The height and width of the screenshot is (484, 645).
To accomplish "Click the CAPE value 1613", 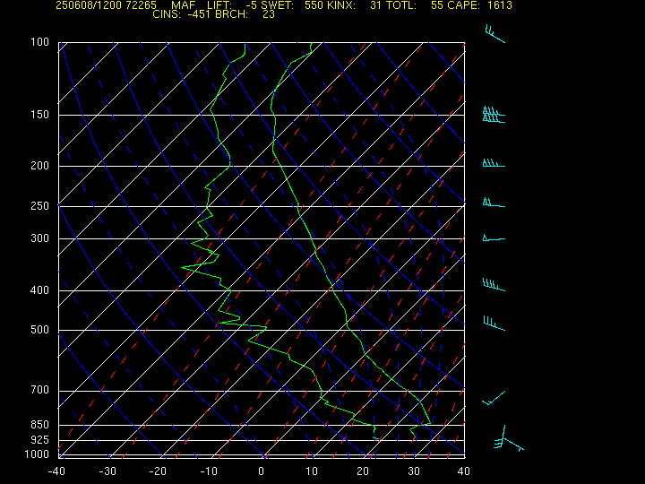I will (x=500, y=5).
